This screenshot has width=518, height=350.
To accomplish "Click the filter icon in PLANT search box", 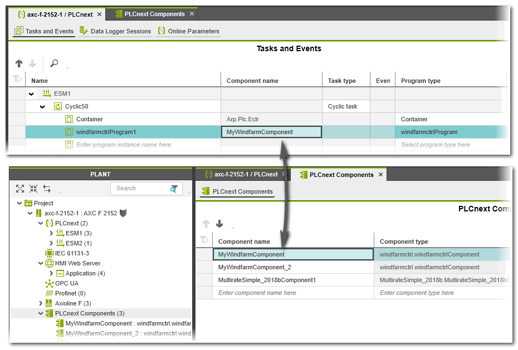I will pos(174,189).
